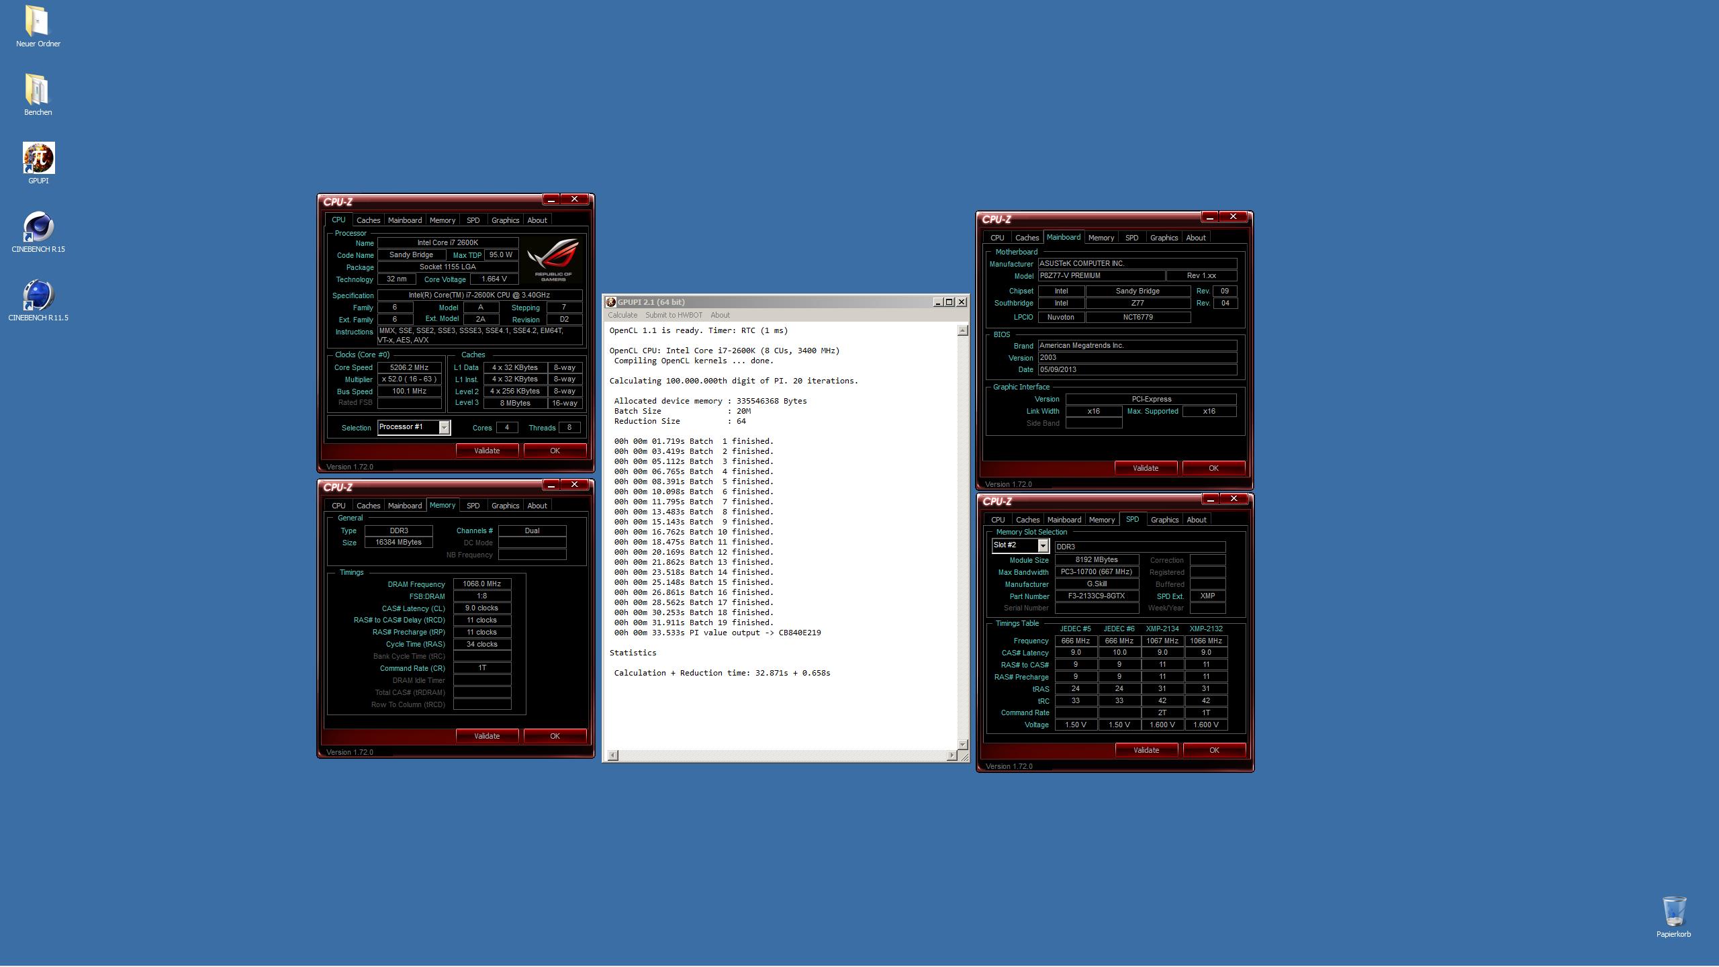Click the Command Rate 1T value
This screenshot has width=1719, height=967.
coord(481,668)
